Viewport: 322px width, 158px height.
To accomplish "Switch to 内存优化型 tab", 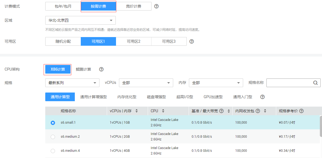I will point(127,97).
